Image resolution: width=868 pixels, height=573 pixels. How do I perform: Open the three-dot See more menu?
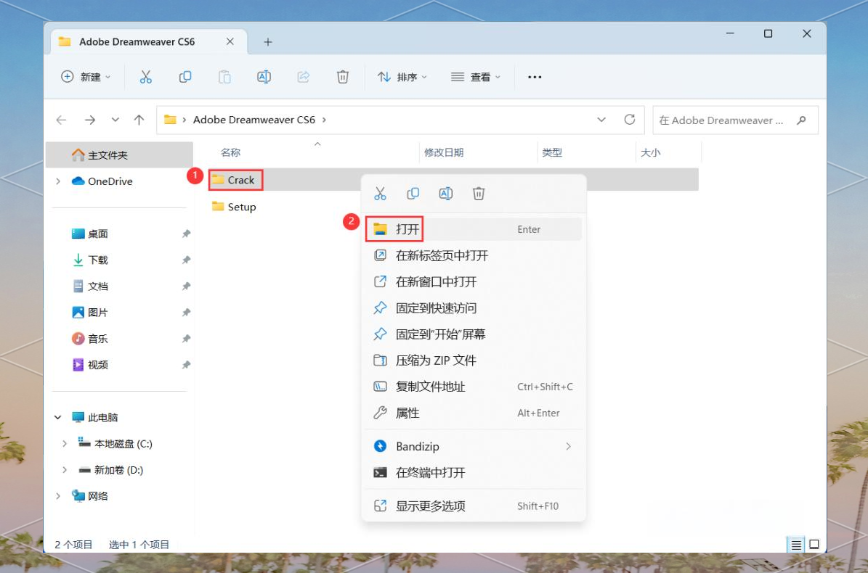point(535,77)
